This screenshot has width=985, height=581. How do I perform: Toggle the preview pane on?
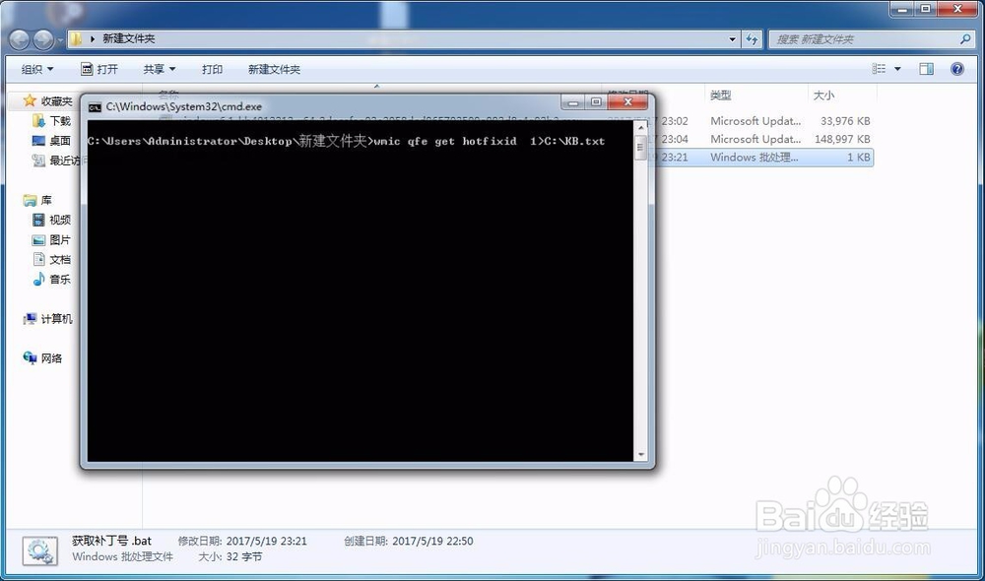click(x=926, y=68)
